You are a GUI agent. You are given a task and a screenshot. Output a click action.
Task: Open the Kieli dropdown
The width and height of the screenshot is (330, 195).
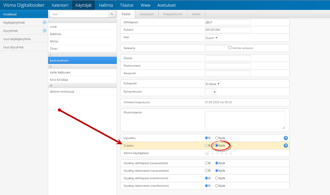pyautogui.click(x=211, y=38)
